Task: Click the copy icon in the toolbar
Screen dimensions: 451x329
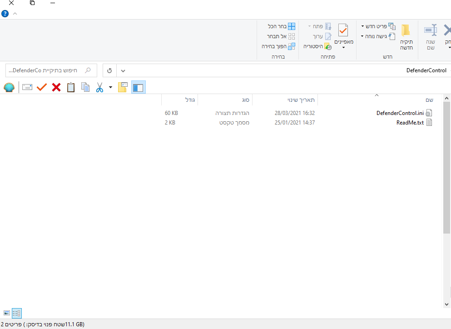Action: [x=85, y=87]
